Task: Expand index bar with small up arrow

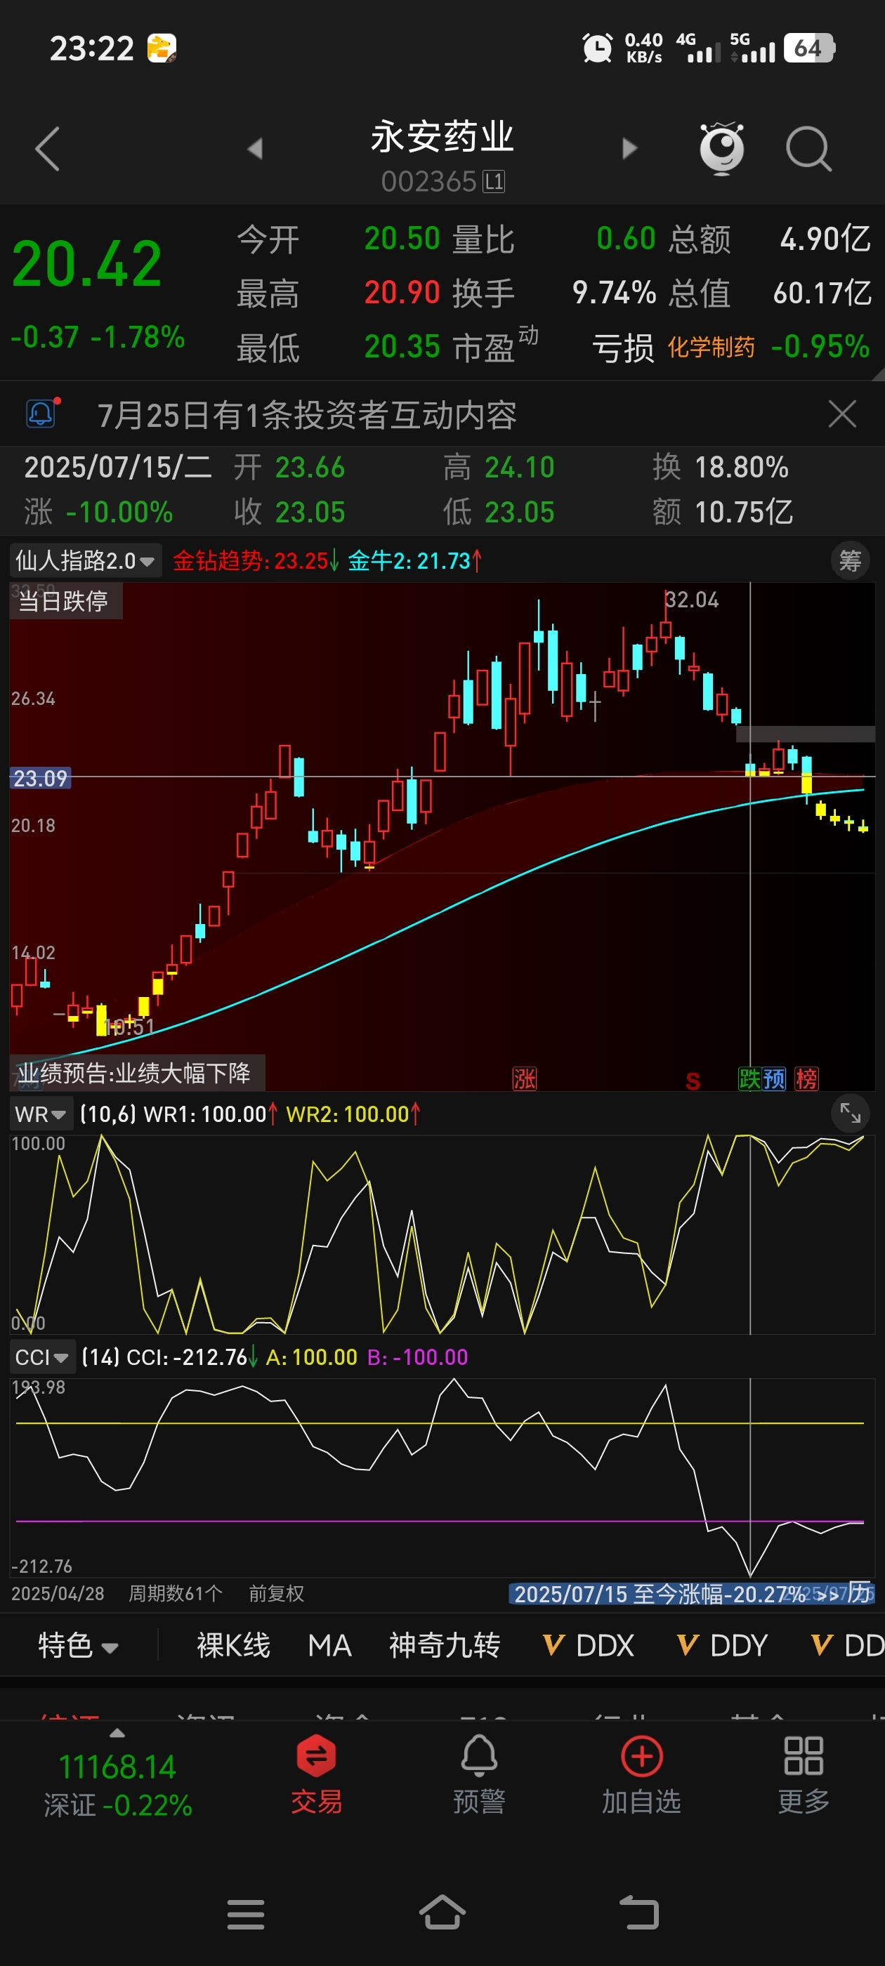Action: coord(117,1733)
